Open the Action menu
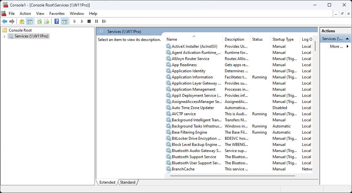 tap(26, 14)
